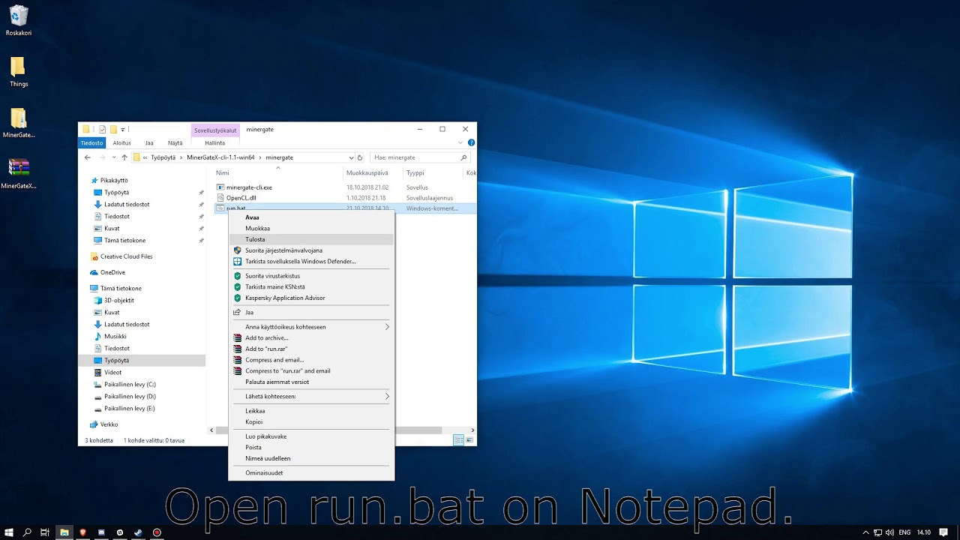Viewport: 960px width, 540px height.
Task: Choose Poista in context menu
Action: [310, 447]
